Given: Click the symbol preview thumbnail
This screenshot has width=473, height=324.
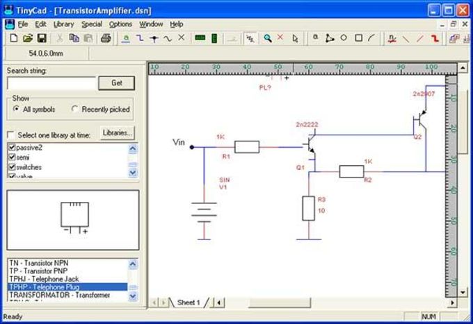Looking at the screenshot, I should tap(73, 220).
